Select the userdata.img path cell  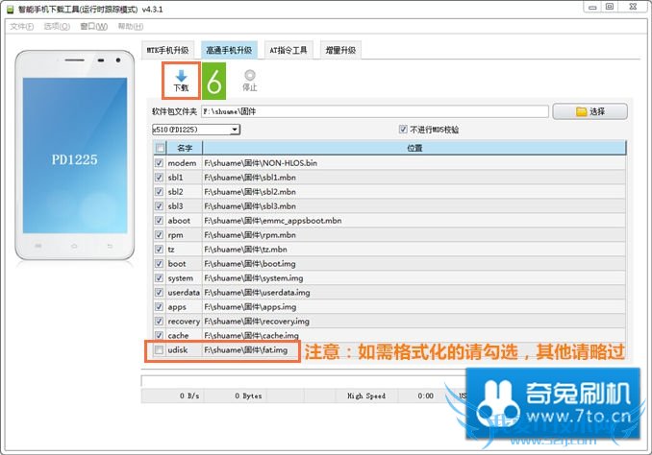pyautogui.click(x=414, y=292)
